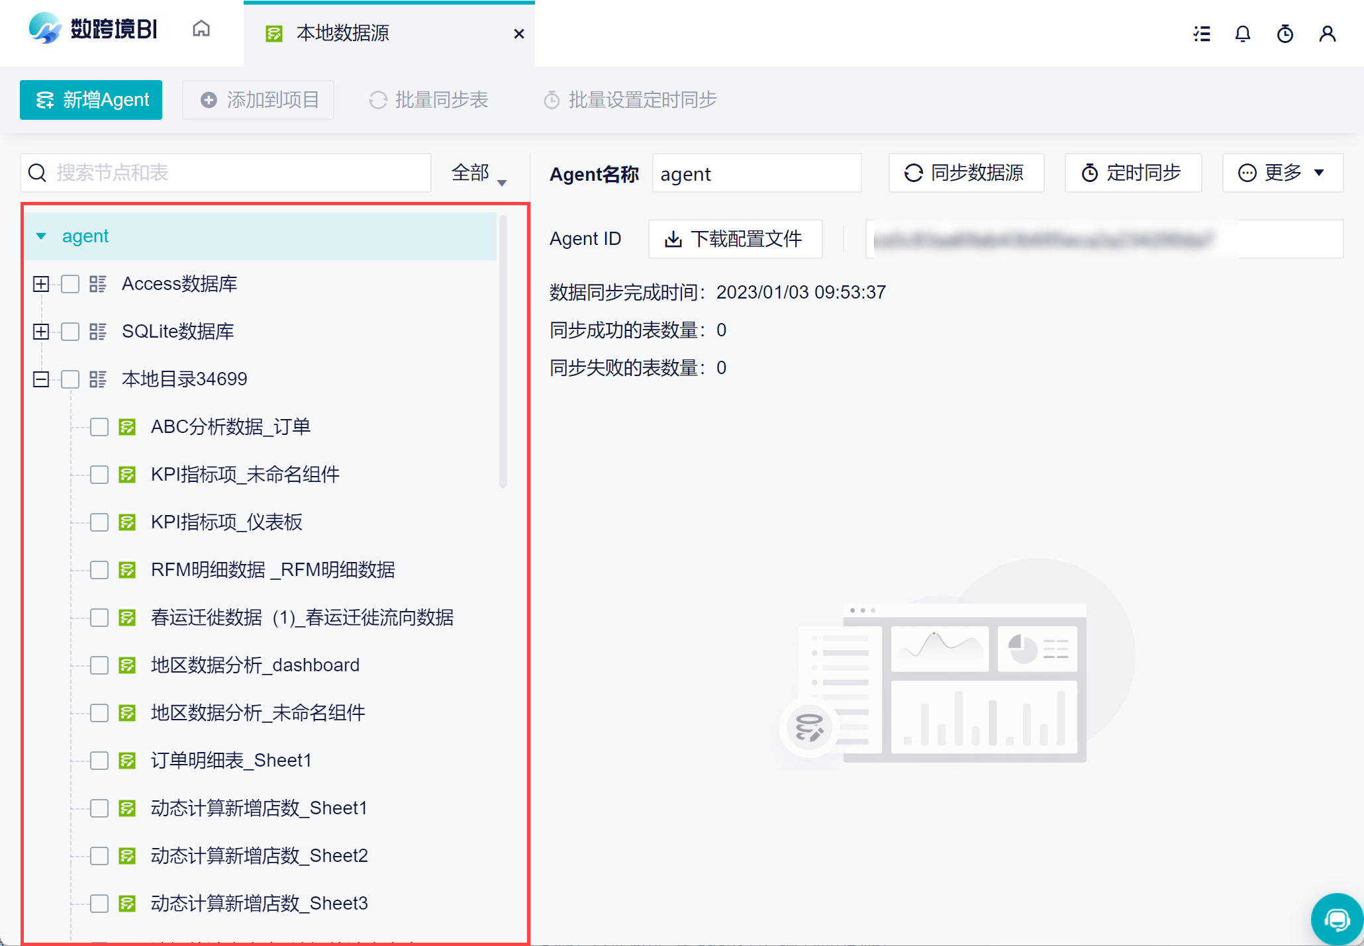Click 下载配置文件 button
Viewport: 1364px width, 946px height.
click(735, 239)
